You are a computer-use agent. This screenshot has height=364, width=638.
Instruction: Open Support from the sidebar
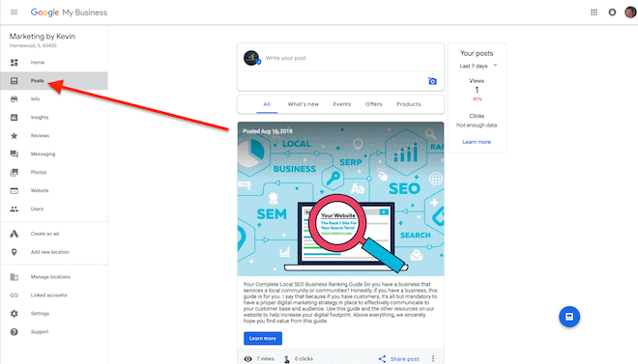point(54,332)
